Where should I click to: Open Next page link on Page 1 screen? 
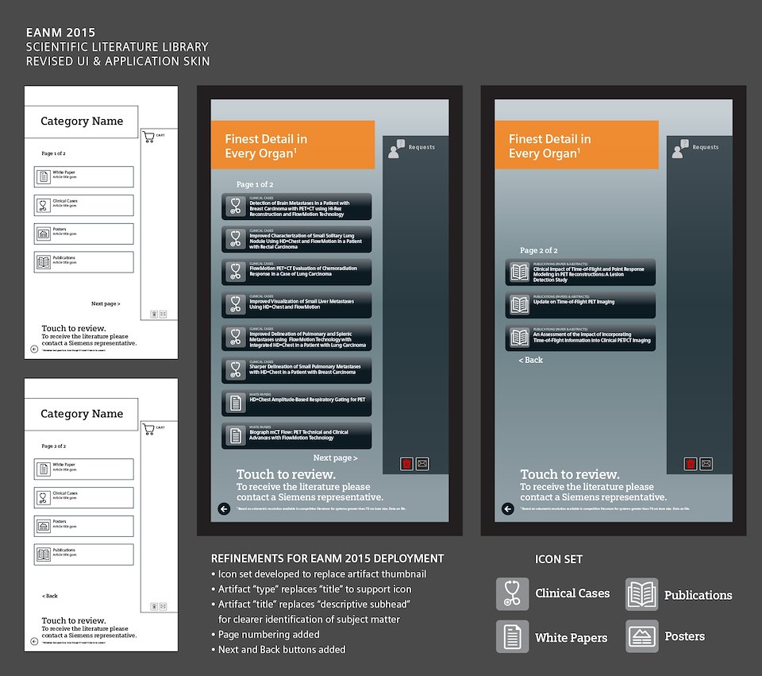335,458
